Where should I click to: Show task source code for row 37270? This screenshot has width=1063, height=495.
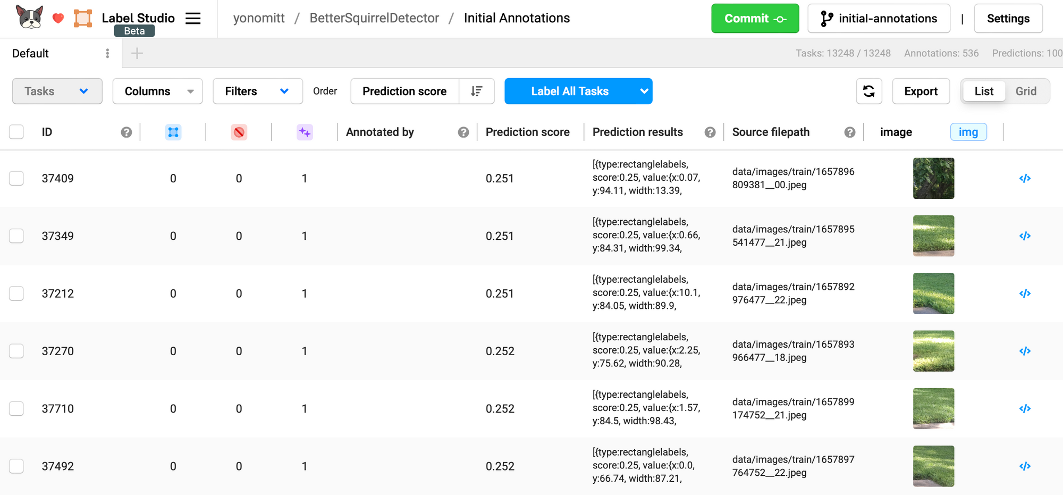pos(1025,351)
